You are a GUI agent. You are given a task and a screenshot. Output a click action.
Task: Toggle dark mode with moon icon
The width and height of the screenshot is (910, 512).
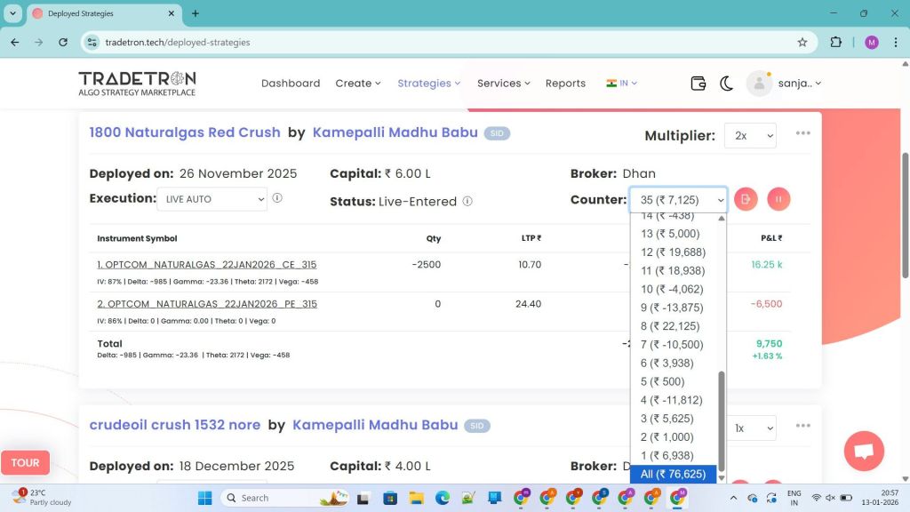coord(726,84)
